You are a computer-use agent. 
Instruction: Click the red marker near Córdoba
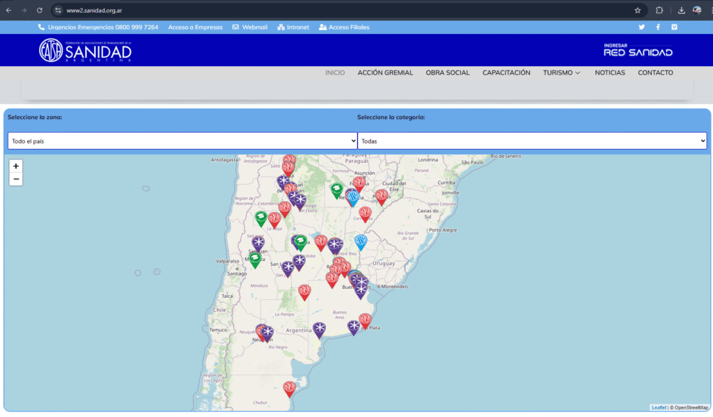[320, 243]
